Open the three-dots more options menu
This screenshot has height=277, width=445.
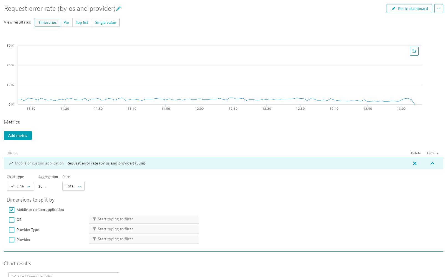pos(439,9)
